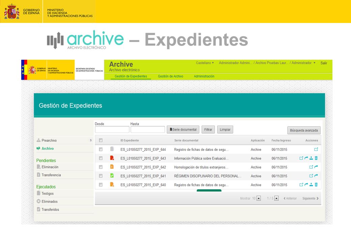Viewport: 351px width, 243px height.
Task: Select Archivo in the sidebar
Action: pyautogui.click(x=48, y=148)
